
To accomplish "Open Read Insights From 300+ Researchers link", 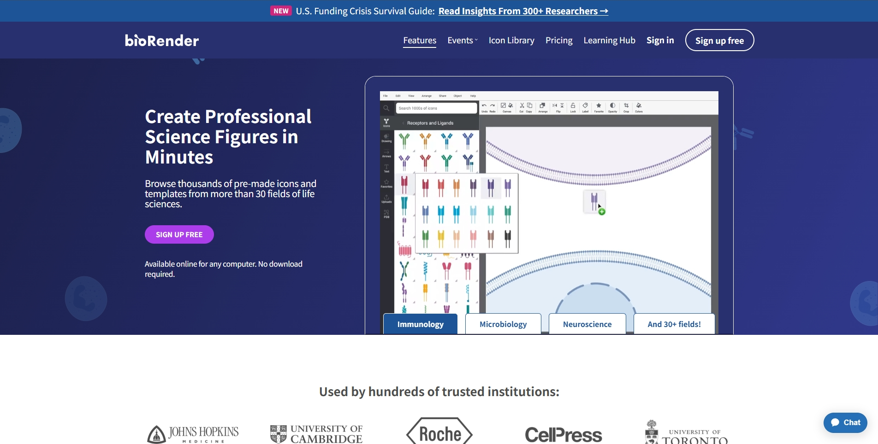I will point(523,11).
